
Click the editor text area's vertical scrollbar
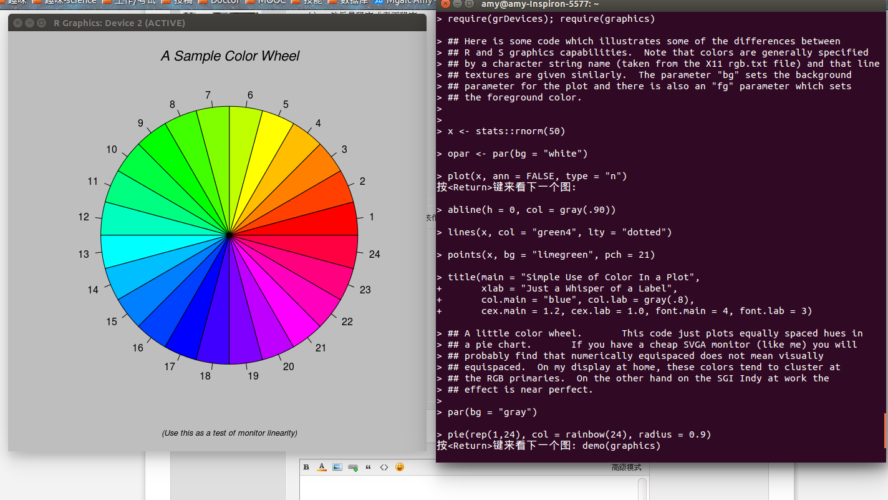point(642,489)
